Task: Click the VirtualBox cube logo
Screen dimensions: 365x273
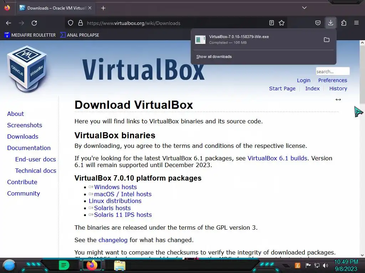Action: [x=27, y=70]
